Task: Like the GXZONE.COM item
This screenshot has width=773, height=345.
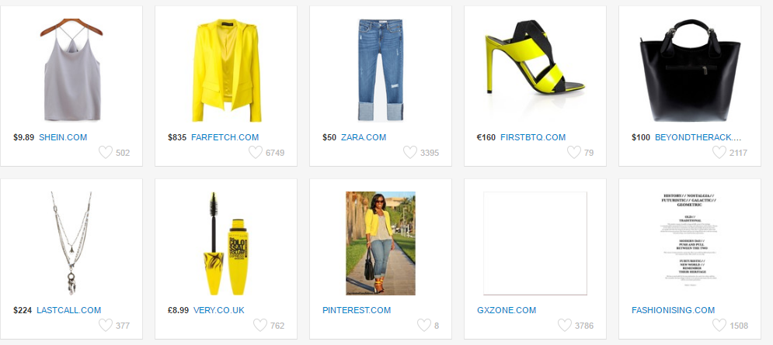Action: (x=565, y=325)
